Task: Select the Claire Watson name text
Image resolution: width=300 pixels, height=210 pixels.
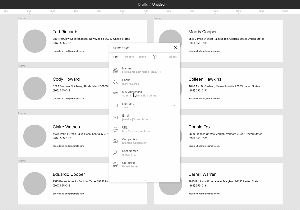Action: [66, 127]
